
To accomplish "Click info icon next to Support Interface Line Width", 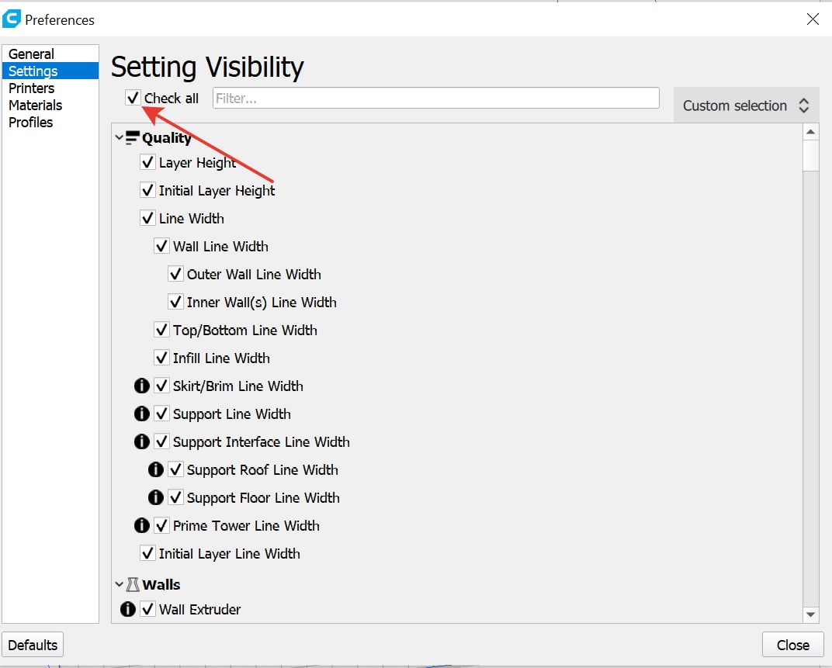I will 141,441.
